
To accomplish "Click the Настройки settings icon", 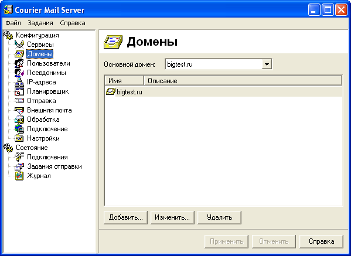I will 19,138.
